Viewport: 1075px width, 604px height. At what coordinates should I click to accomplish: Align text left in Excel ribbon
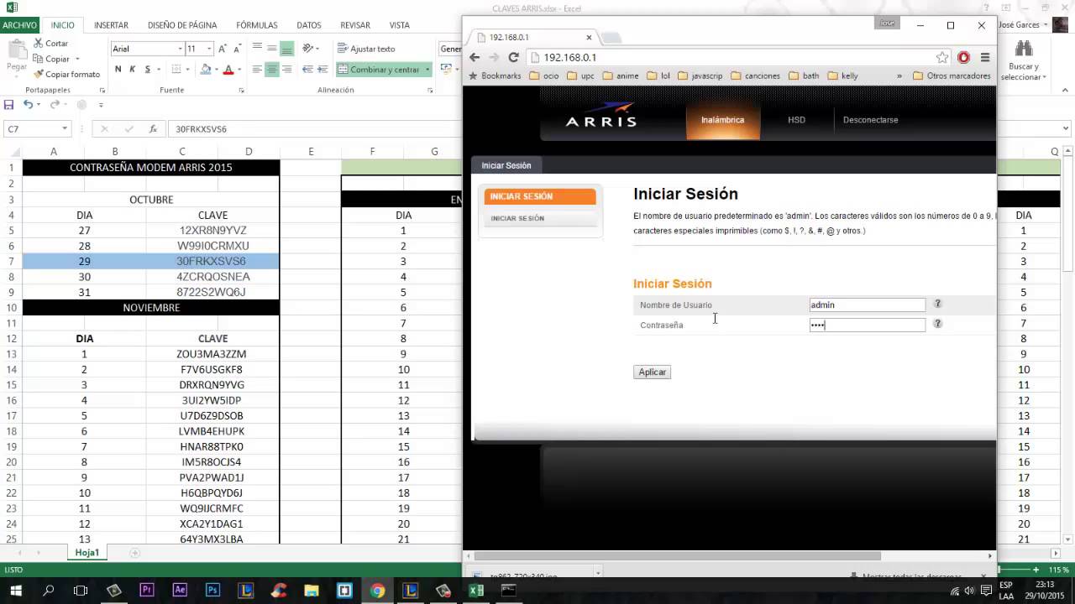click(257, 70)
